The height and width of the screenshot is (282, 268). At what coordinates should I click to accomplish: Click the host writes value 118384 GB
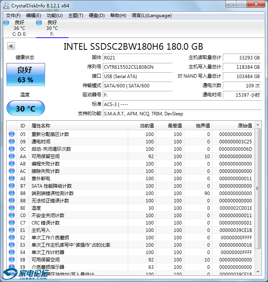click(x=242, y=67)
